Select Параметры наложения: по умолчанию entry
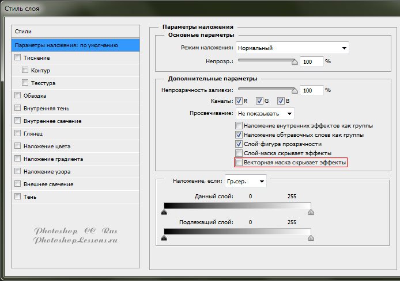 [x=66, y=45]
